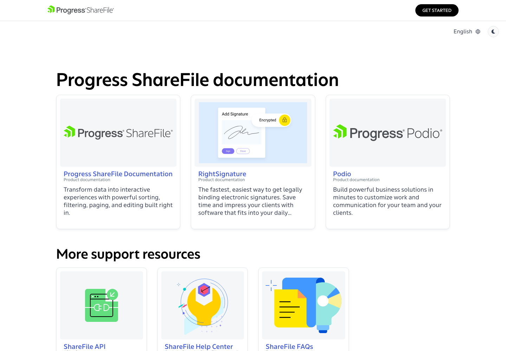Click the Progress ShareFile logo in header

click(81, 10)
